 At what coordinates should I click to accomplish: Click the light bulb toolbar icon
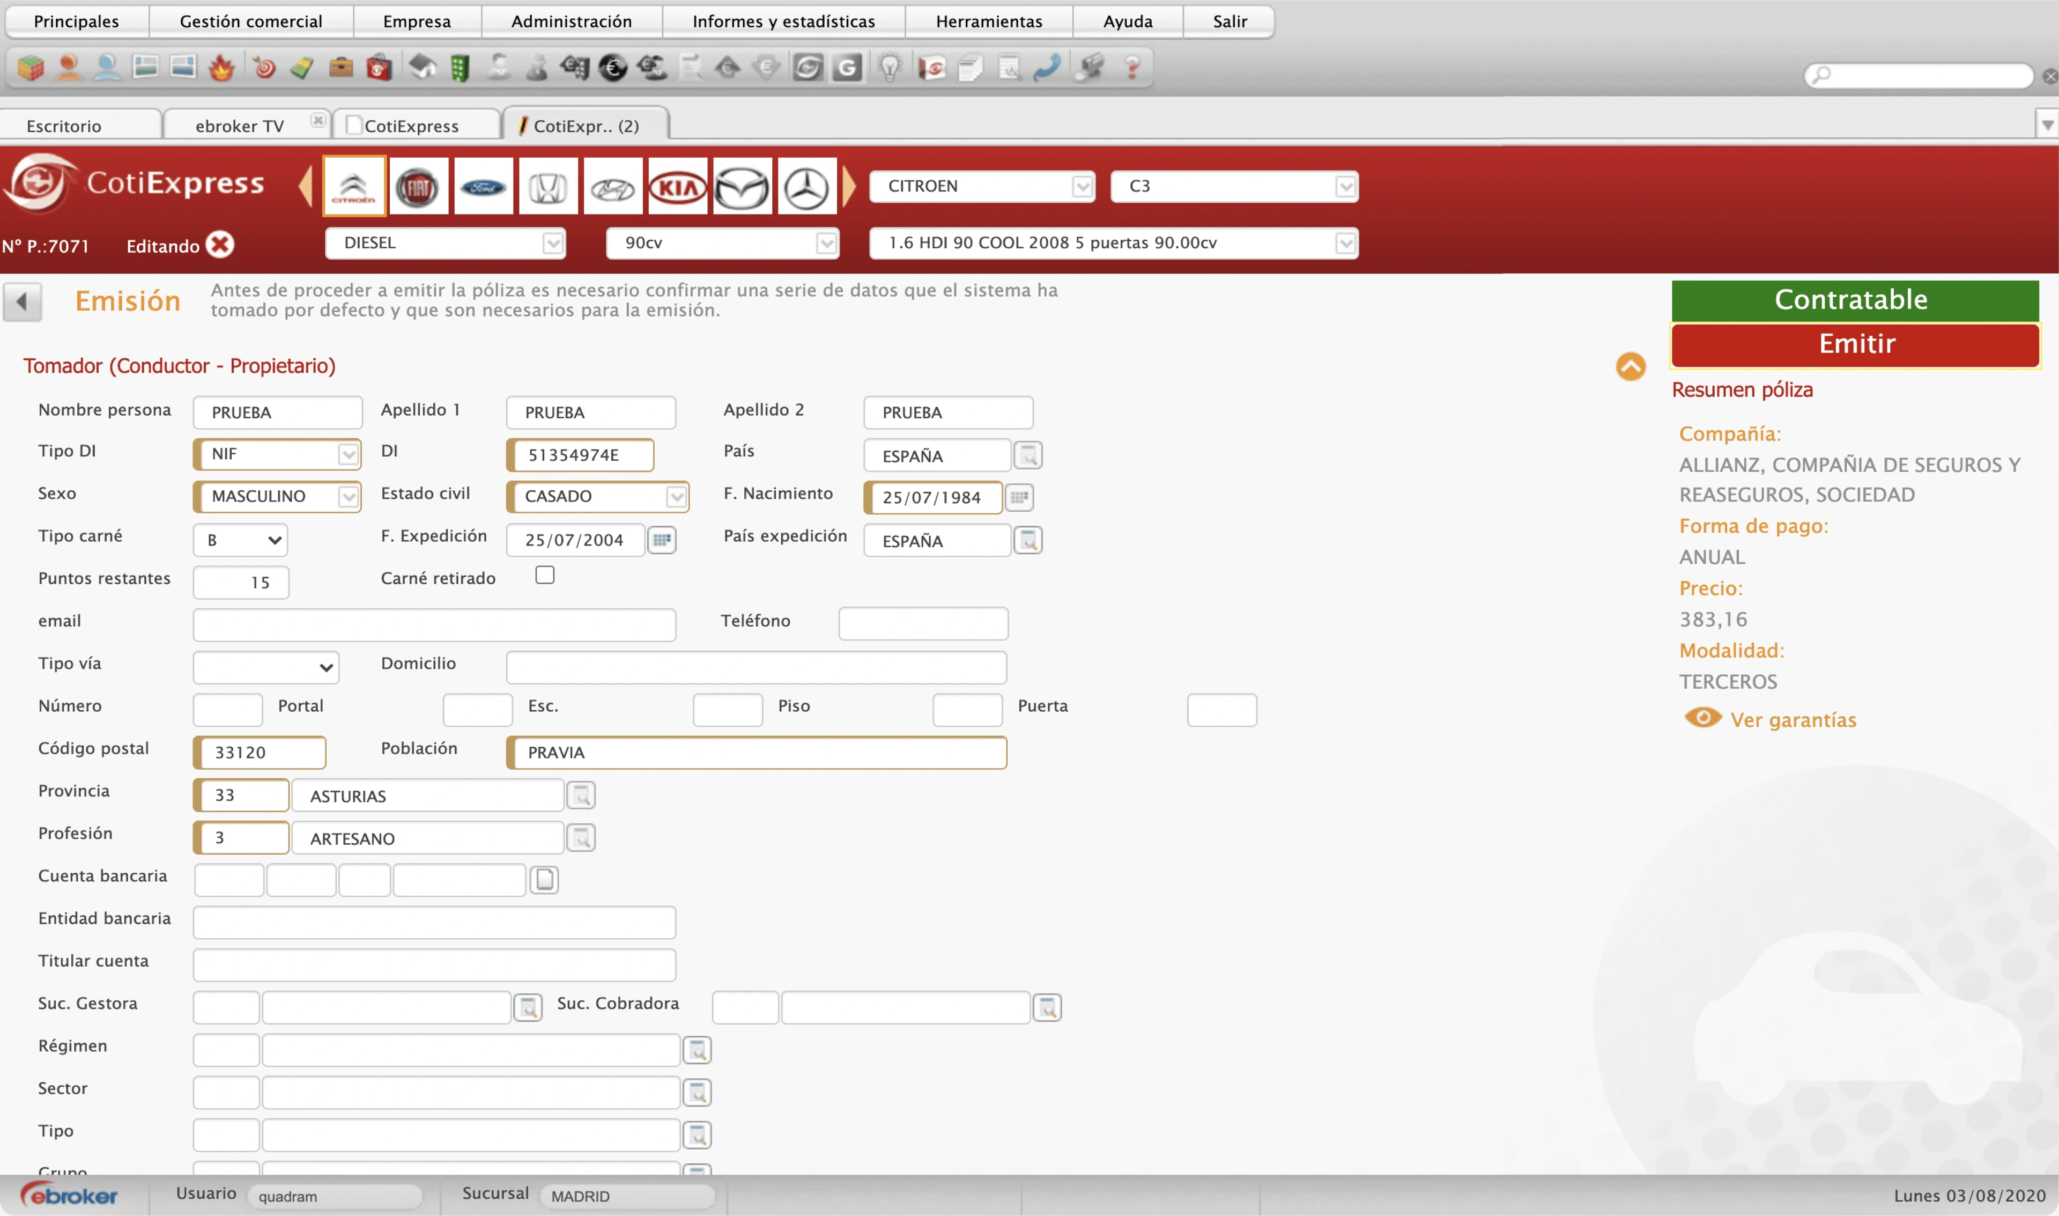890,67
